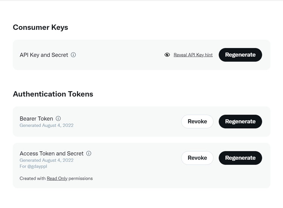The image size is (283, 208).
Task: Regenerate the Access Token and Secret
Action: pos(240,158)
